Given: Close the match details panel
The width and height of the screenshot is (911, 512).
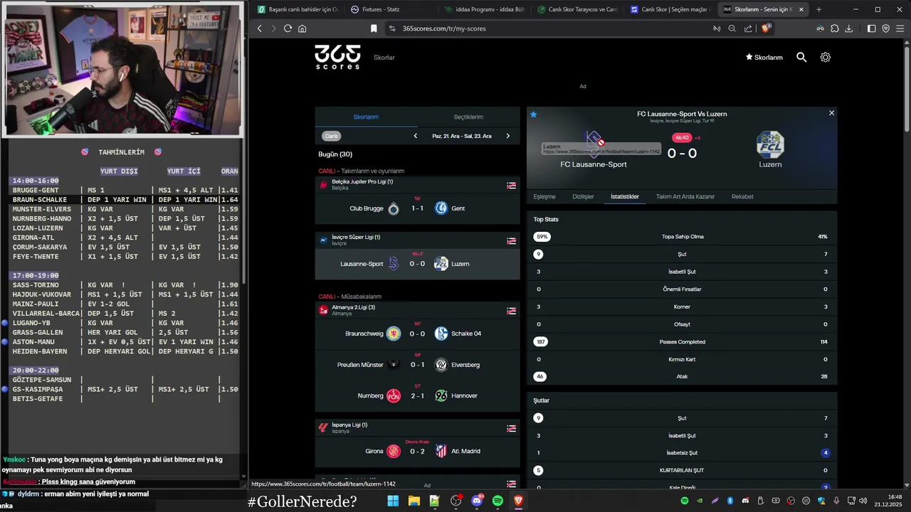Looking at the screenshot, I should tap(831, 113).
